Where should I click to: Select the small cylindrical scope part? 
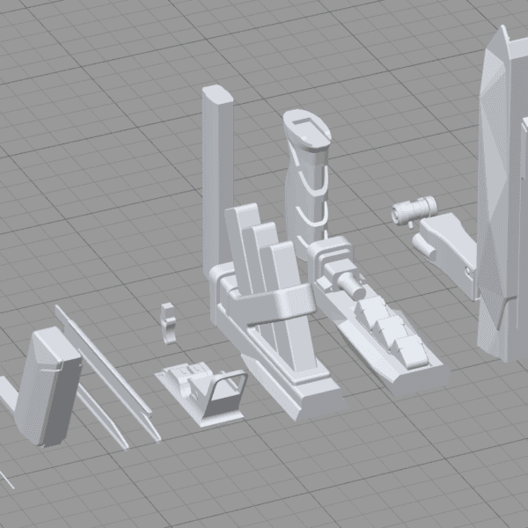tap(414, 210)
